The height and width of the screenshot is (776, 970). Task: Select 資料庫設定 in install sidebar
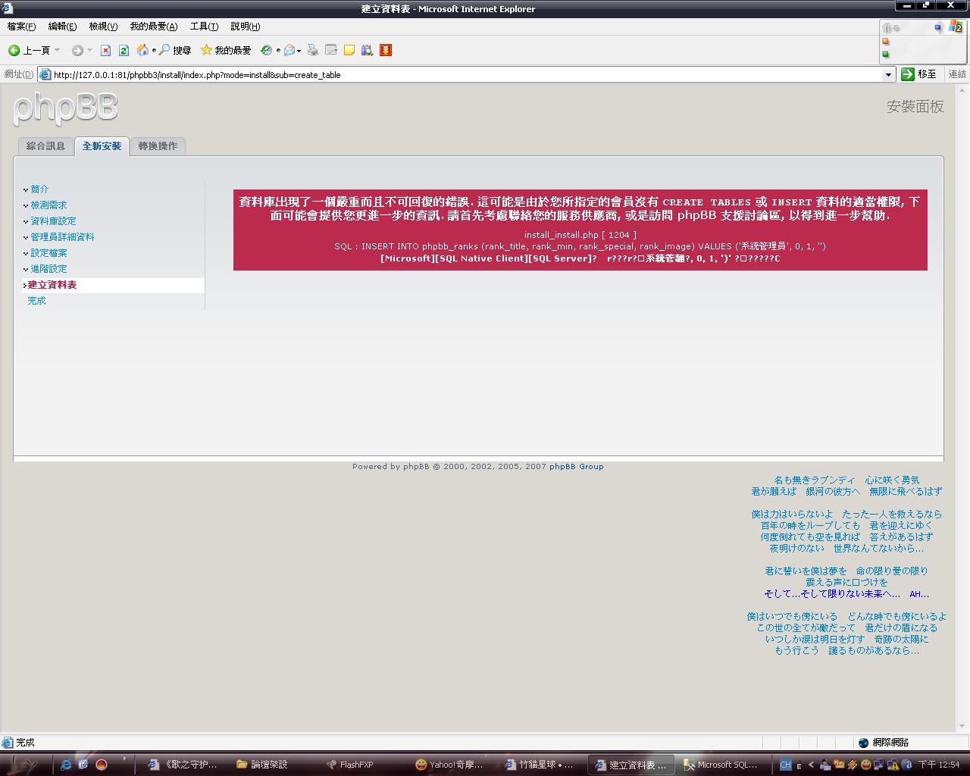coord(53,221)
